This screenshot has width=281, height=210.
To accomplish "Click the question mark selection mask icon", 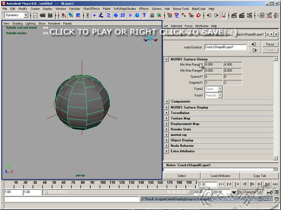I will [x=144, y=15].
